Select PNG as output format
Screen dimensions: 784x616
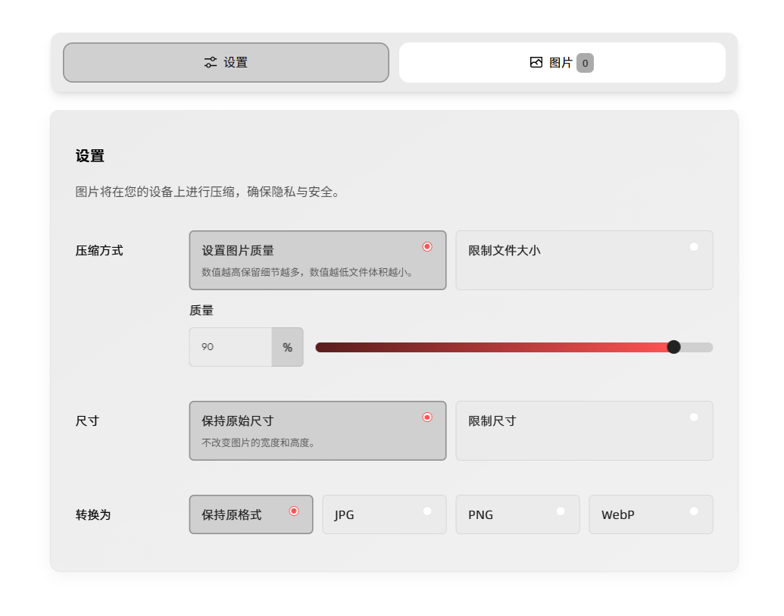(x=517, y=514)
